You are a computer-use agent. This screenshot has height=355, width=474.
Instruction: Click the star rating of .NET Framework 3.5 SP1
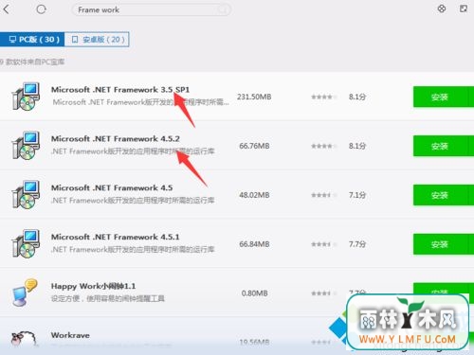pos(323,97)
